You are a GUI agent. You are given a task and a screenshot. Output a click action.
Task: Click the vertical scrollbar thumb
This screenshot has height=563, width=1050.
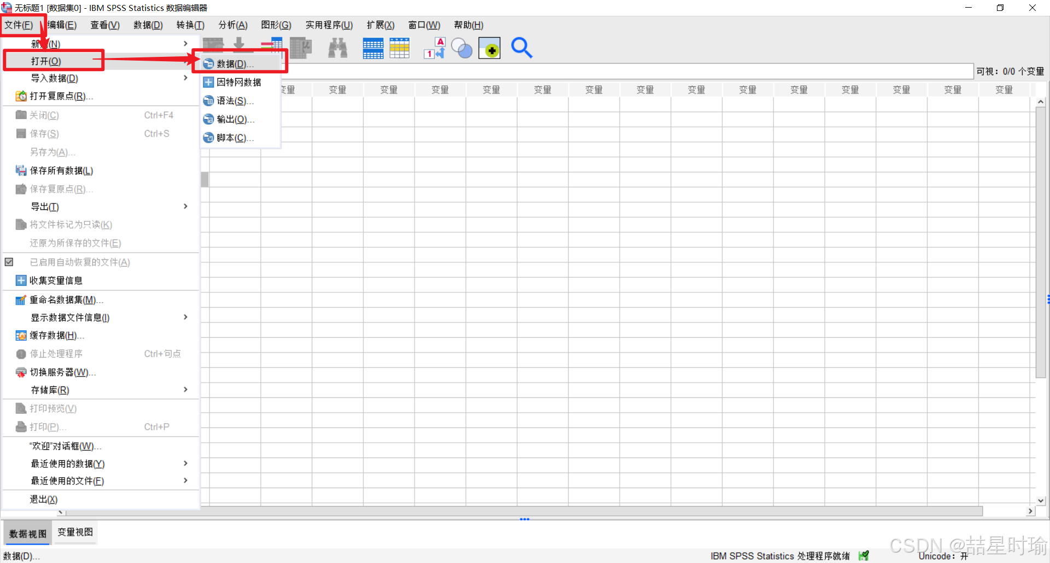pyautogui.click(x=1041, y=242)
